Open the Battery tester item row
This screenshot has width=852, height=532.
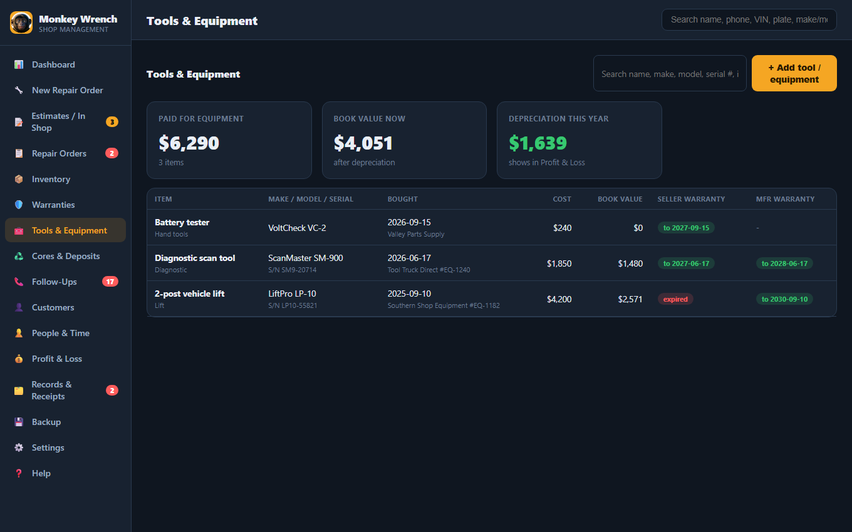click(x=491, y=227)
